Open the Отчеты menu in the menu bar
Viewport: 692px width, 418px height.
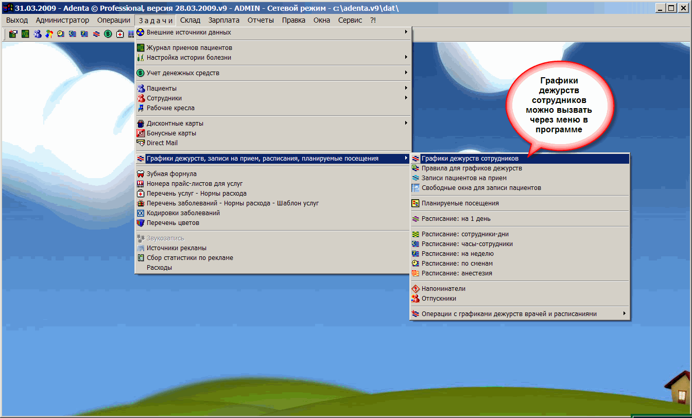[x=261, y=20]
